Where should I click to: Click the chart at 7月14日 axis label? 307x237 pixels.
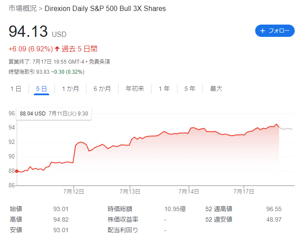(189, 191)
